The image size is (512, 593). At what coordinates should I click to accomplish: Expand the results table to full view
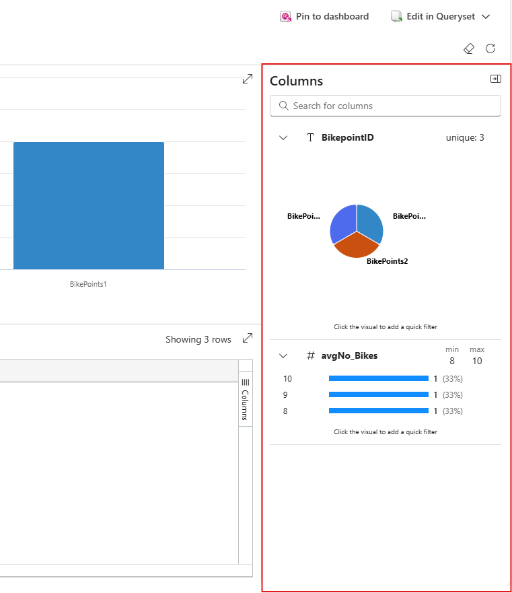[x=248, y=338]
